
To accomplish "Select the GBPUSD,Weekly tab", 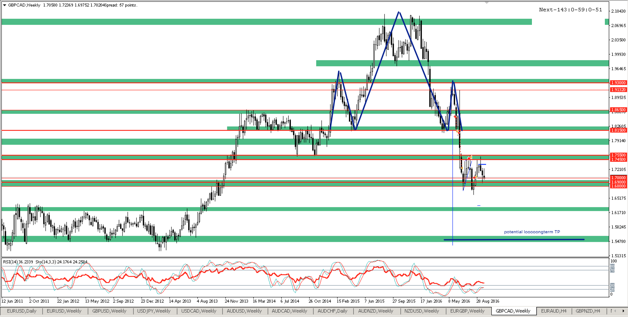I will [x=110, y=311].
